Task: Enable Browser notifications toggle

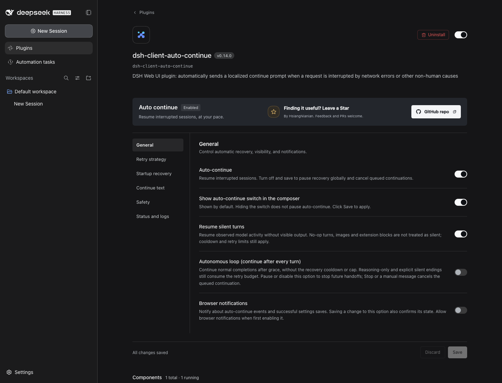Action: pos(461,310)
